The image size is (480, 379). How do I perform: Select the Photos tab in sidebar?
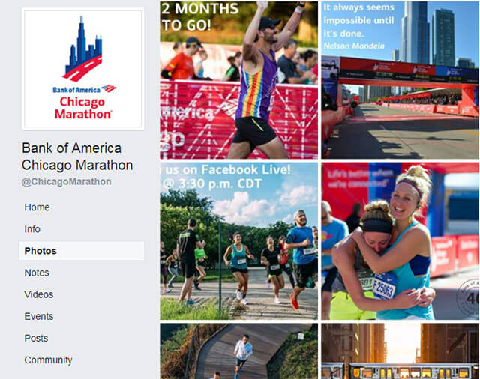click(82, 251)
